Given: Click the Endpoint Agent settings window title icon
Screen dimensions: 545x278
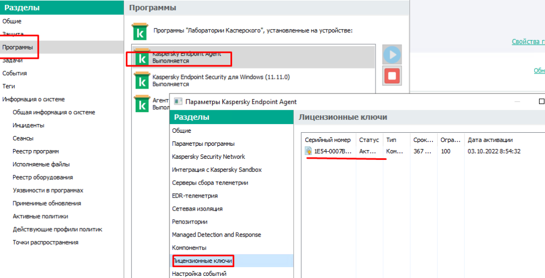Looking at the screenshot, I should [178, 102].
